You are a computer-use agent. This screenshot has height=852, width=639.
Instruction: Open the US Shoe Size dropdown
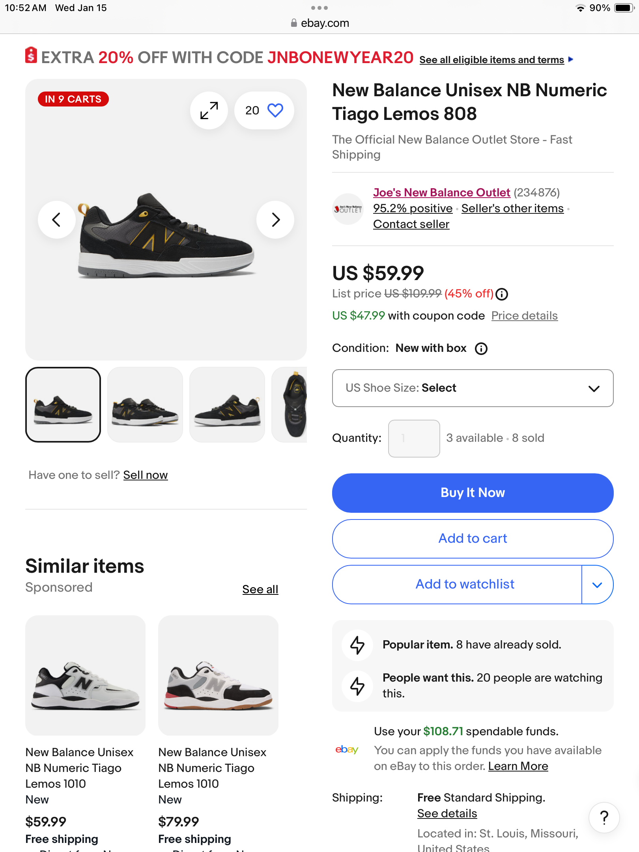(473, 388)
